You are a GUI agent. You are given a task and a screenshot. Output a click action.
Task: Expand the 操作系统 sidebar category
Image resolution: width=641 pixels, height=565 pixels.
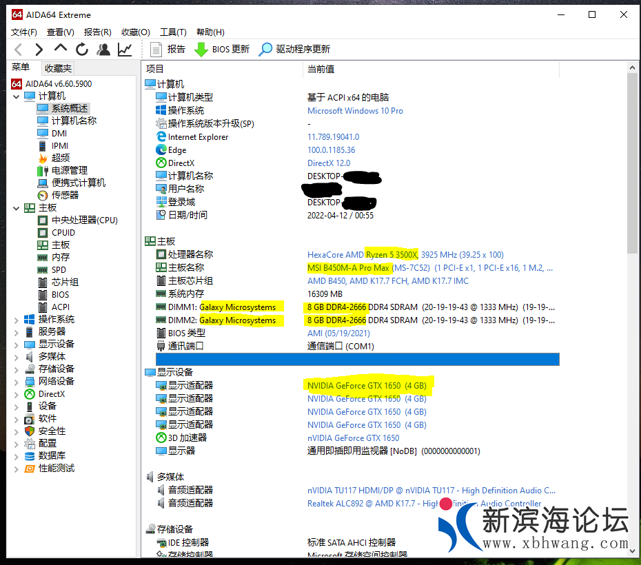pos(17,319)
